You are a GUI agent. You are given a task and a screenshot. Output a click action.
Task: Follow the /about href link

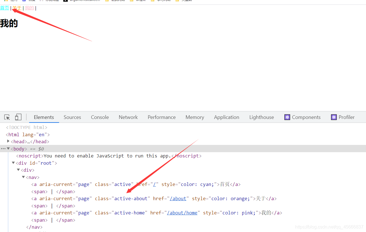click(178, 198)
